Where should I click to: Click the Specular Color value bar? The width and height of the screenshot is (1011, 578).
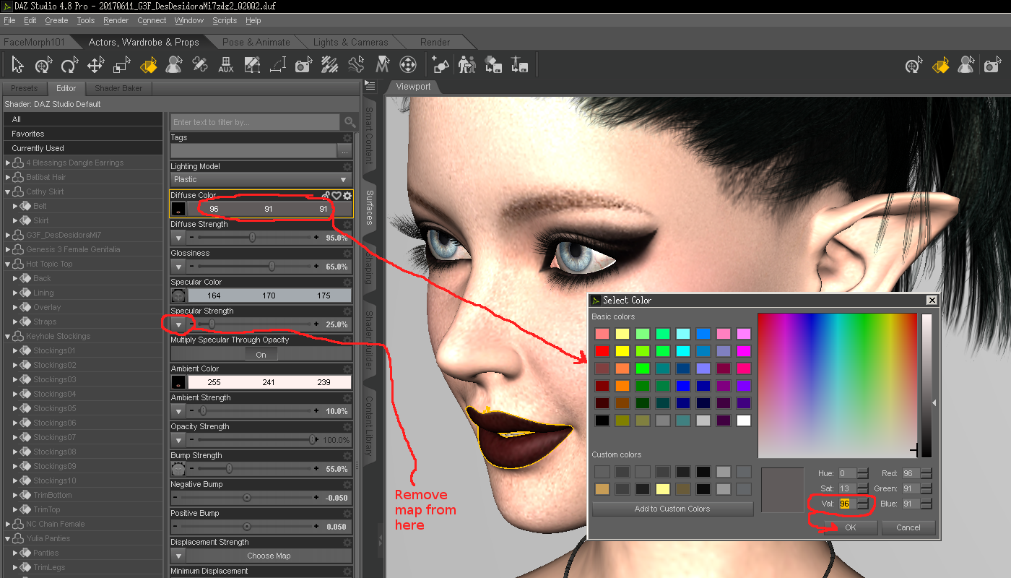pos(269,296)
